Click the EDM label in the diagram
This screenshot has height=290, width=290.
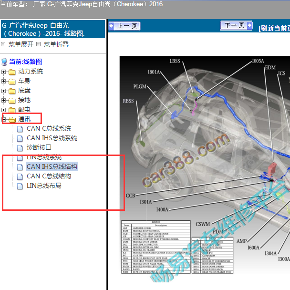point(270,68)
